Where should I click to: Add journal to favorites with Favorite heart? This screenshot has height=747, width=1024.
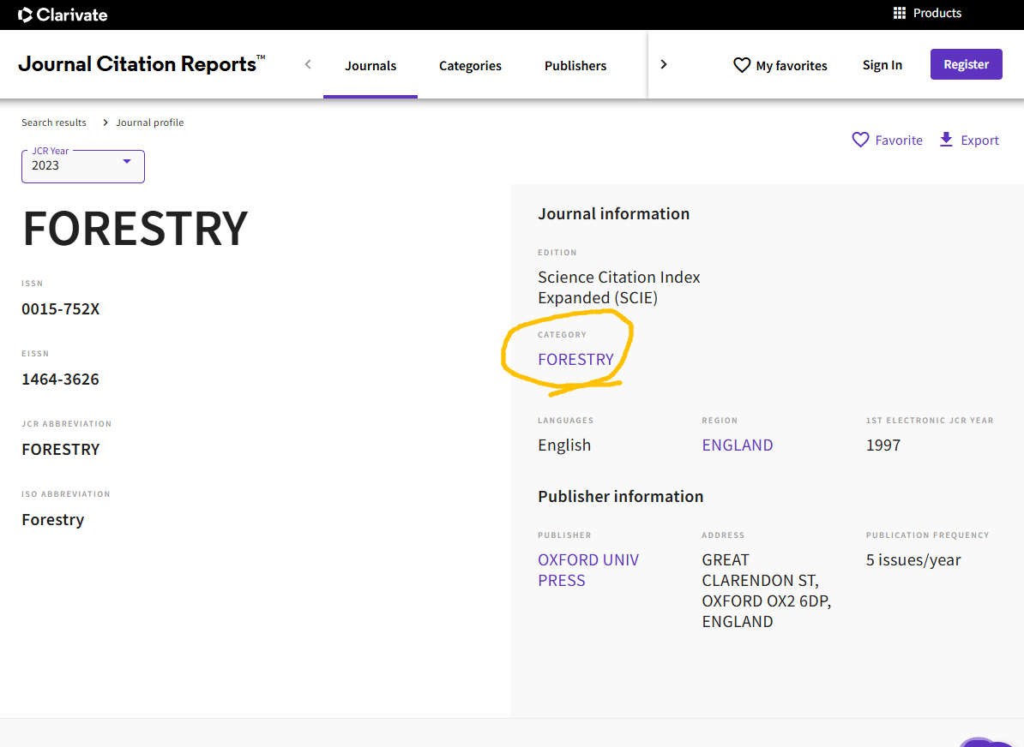pyautogui.click(x=887, y=140)
